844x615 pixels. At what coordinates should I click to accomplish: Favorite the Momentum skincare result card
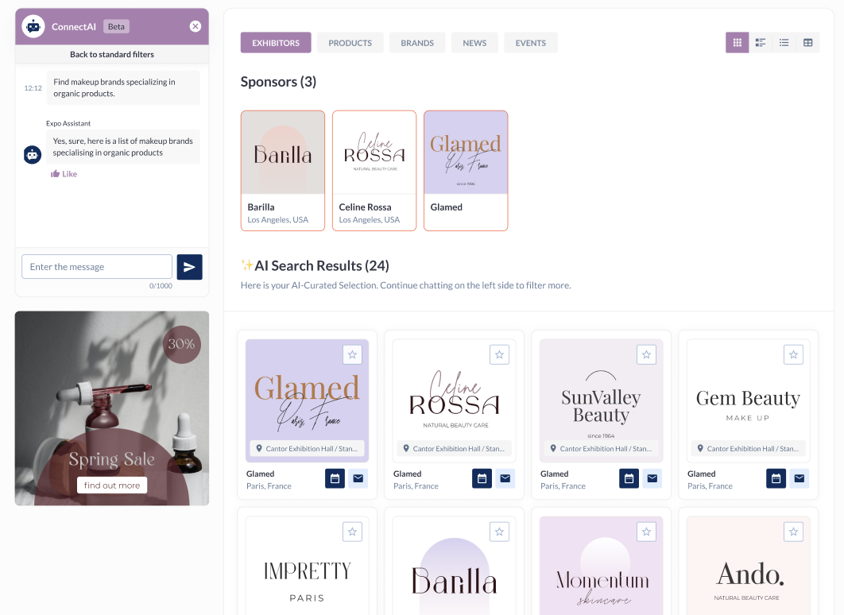pos(646,532)
